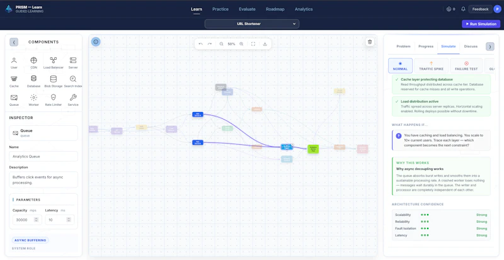Choose the Blob Storage component

[54, 81]
